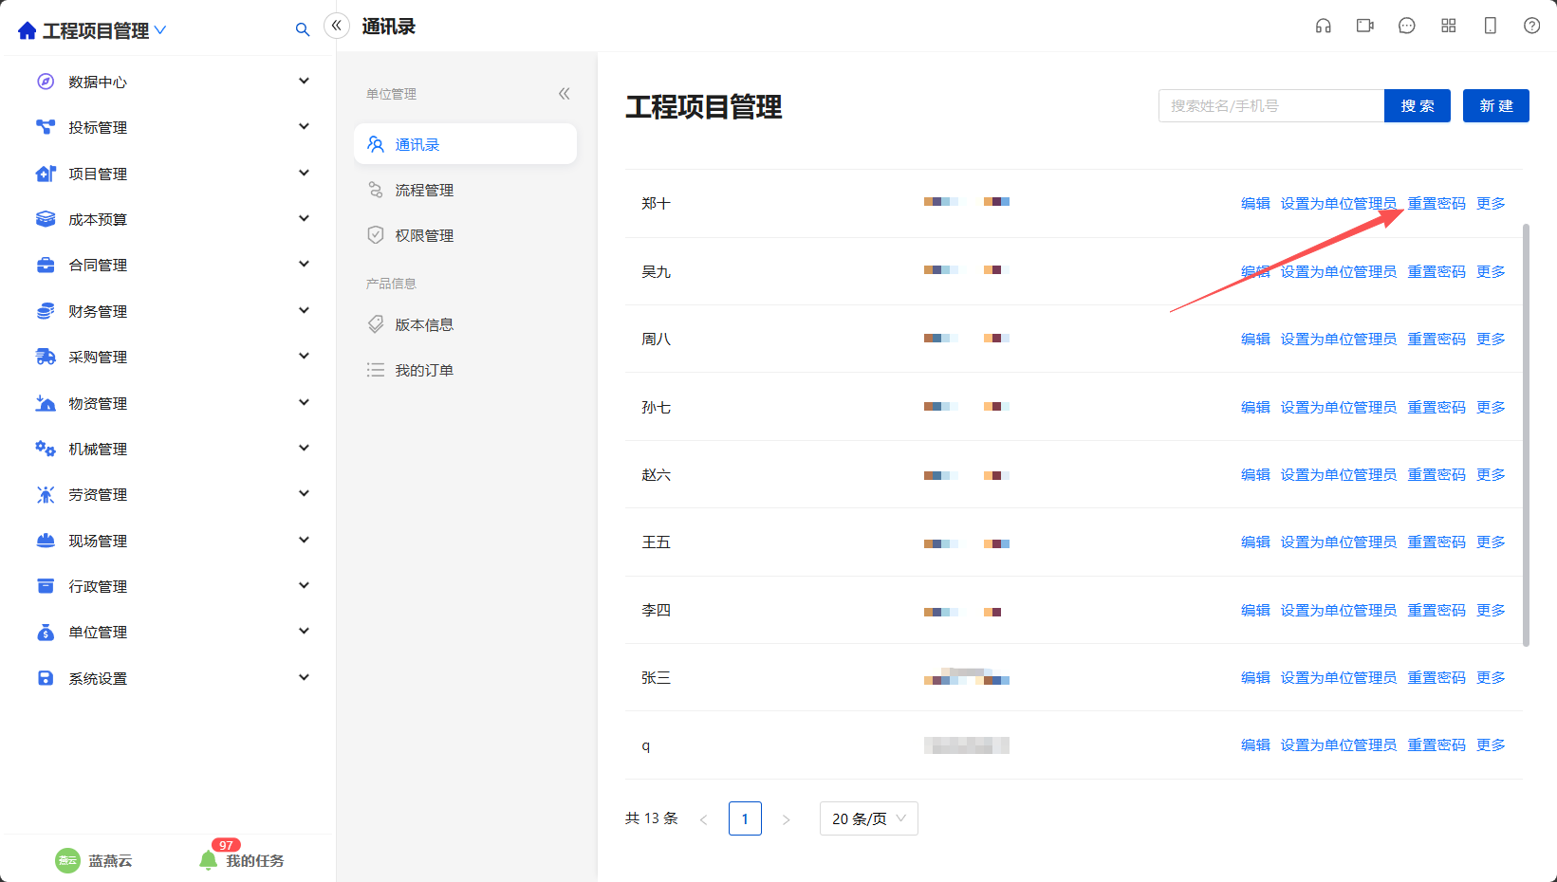The image size is (1557, 882).
Task: Click the next page arrow
Action: [x=786, y=819]
